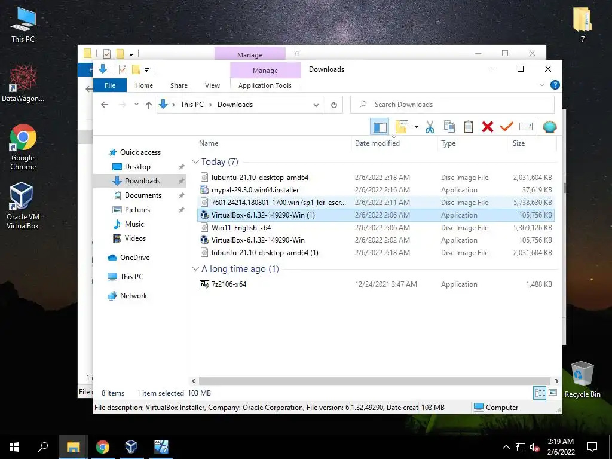Select OneDrive in navigation pane

tap(134, 258)
